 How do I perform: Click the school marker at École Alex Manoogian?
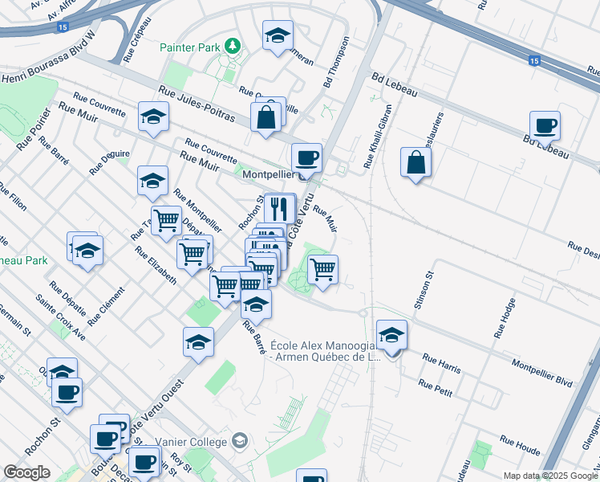coord(391,336)
